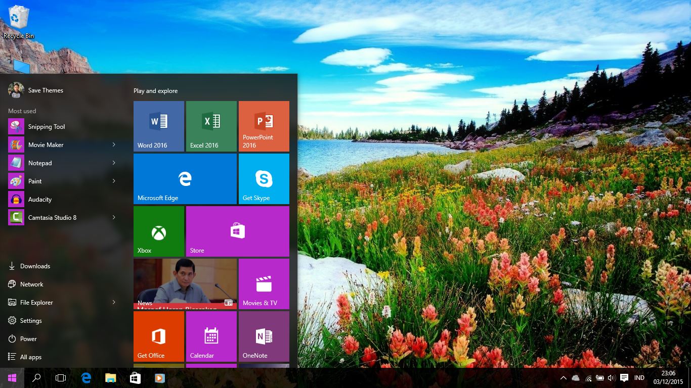Viewport: 691px width, 388px height.
Task: Launch the Microsoft Edge tile
Action: click(185, 179)
